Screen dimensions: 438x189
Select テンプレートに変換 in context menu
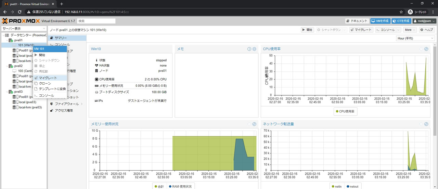pyautogui.click(x=52, y=89)
